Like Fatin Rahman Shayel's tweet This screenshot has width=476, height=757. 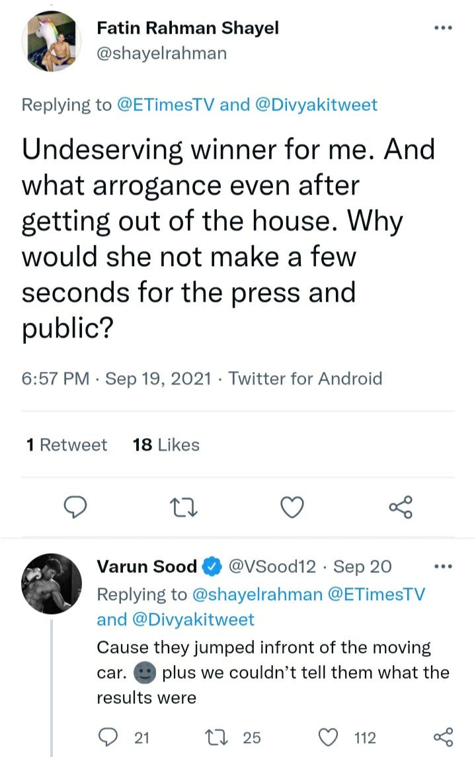[x=292, y=507]
